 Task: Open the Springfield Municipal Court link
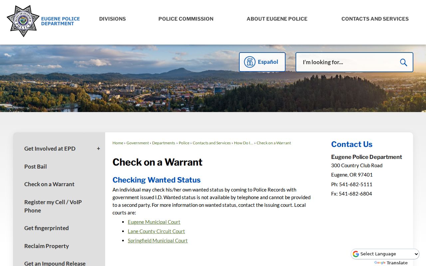click(158, 240)
